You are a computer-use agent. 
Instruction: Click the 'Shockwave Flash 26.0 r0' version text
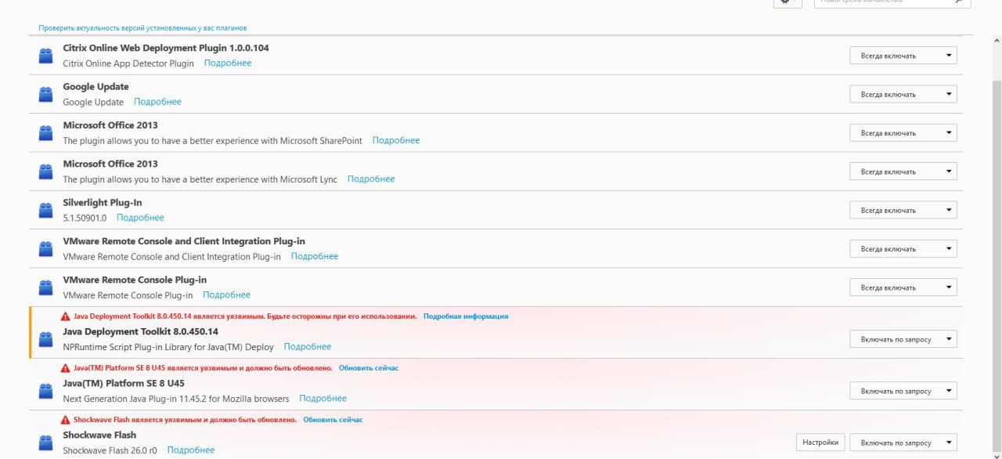coord(110,450)
